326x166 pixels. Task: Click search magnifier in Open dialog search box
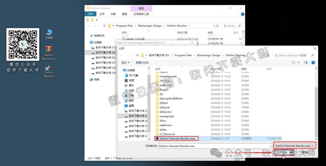click(312, 55)
